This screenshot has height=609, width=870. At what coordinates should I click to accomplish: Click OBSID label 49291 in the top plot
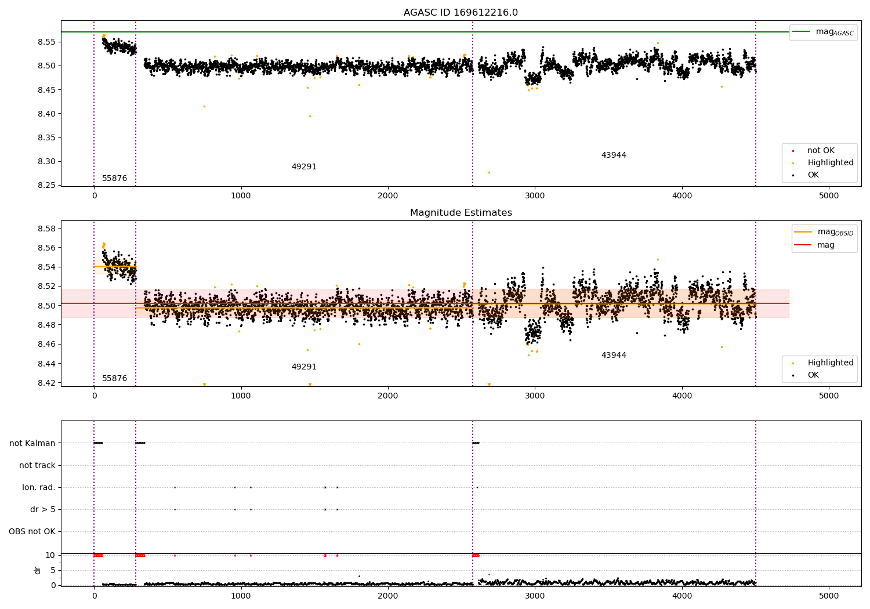pyautogui.click(x=304, y=167)
